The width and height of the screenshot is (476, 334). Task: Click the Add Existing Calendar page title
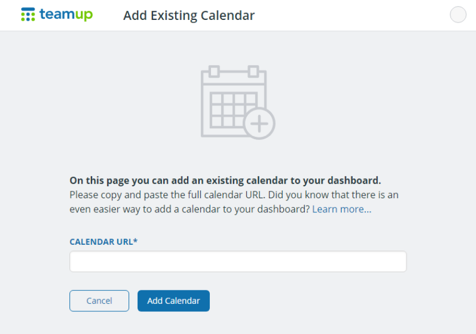point(189,15)
